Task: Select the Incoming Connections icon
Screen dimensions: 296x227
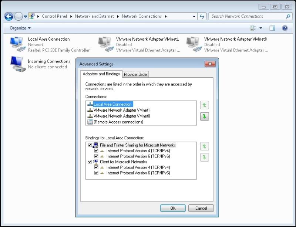Action: click(x=18, y=64)
